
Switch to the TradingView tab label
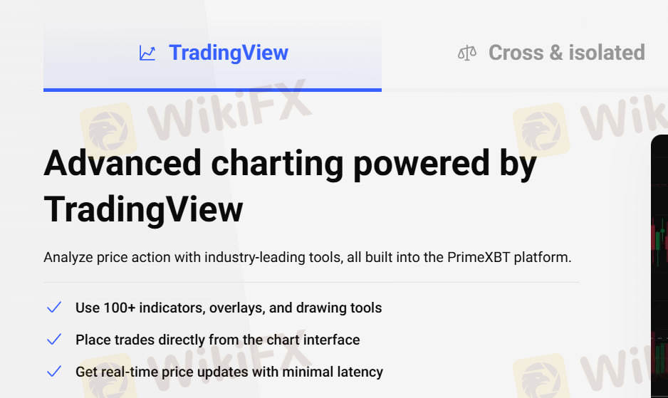[x=228, y=53]
